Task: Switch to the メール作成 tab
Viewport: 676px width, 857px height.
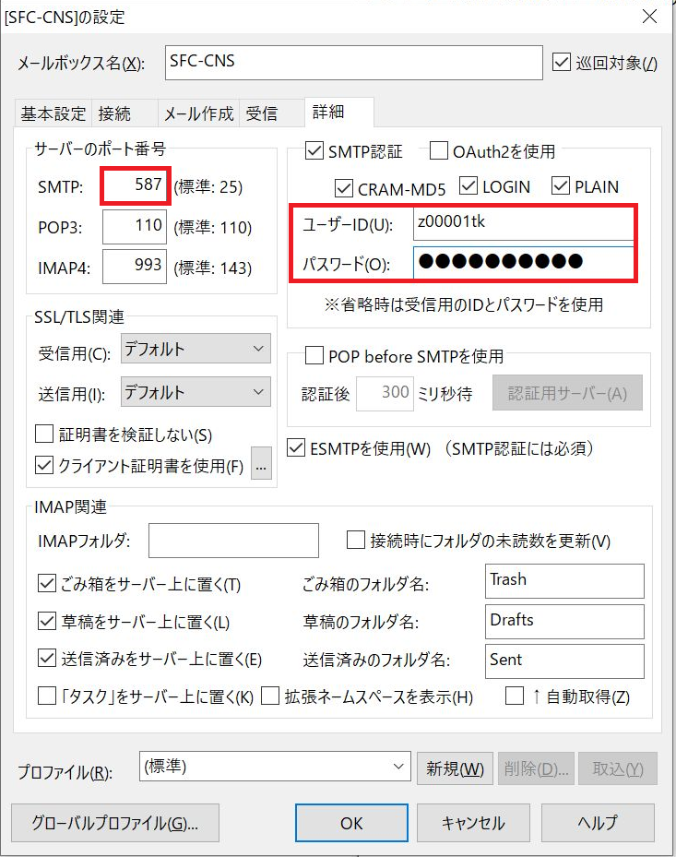Action: (x=198, y=113)
